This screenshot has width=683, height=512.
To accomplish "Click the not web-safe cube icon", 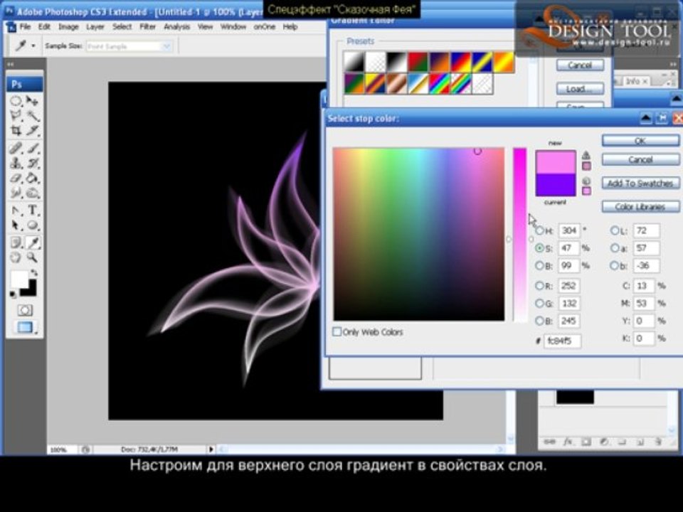I will [x=586, y=180].
